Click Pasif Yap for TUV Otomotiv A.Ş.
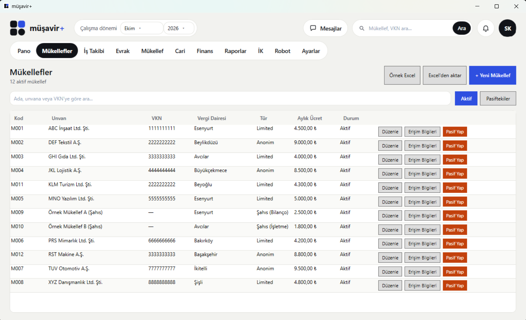 click(455, 272)
